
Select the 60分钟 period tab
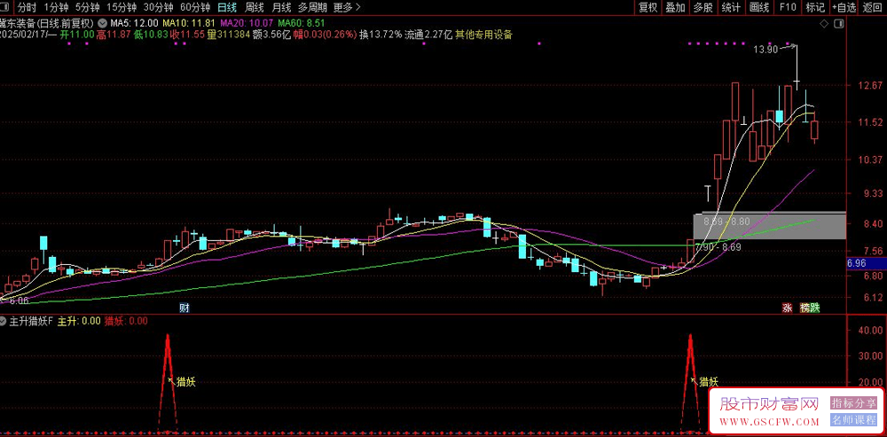coord(195,7)
